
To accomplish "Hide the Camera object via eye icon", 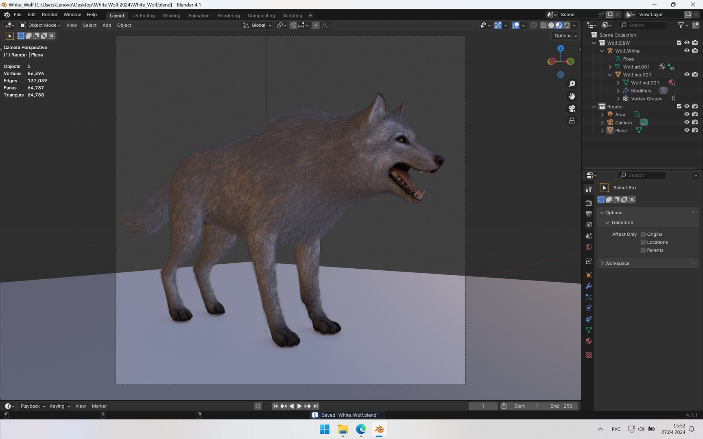I will click(687, 122).
